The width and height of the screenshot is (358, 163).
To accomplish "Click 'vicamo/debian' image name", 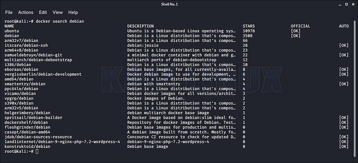I will tap(20, 94).
